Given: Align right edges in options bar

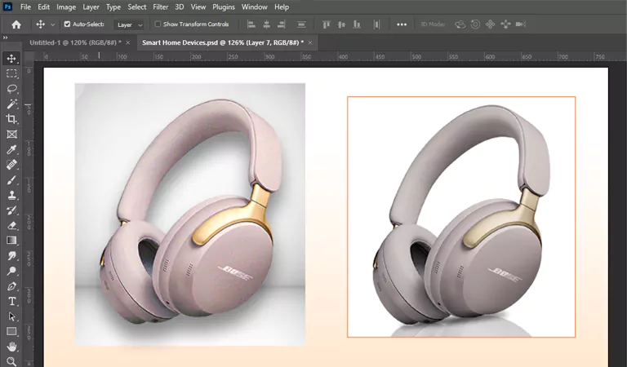Looking at the screenshot, I should point(282,24).
